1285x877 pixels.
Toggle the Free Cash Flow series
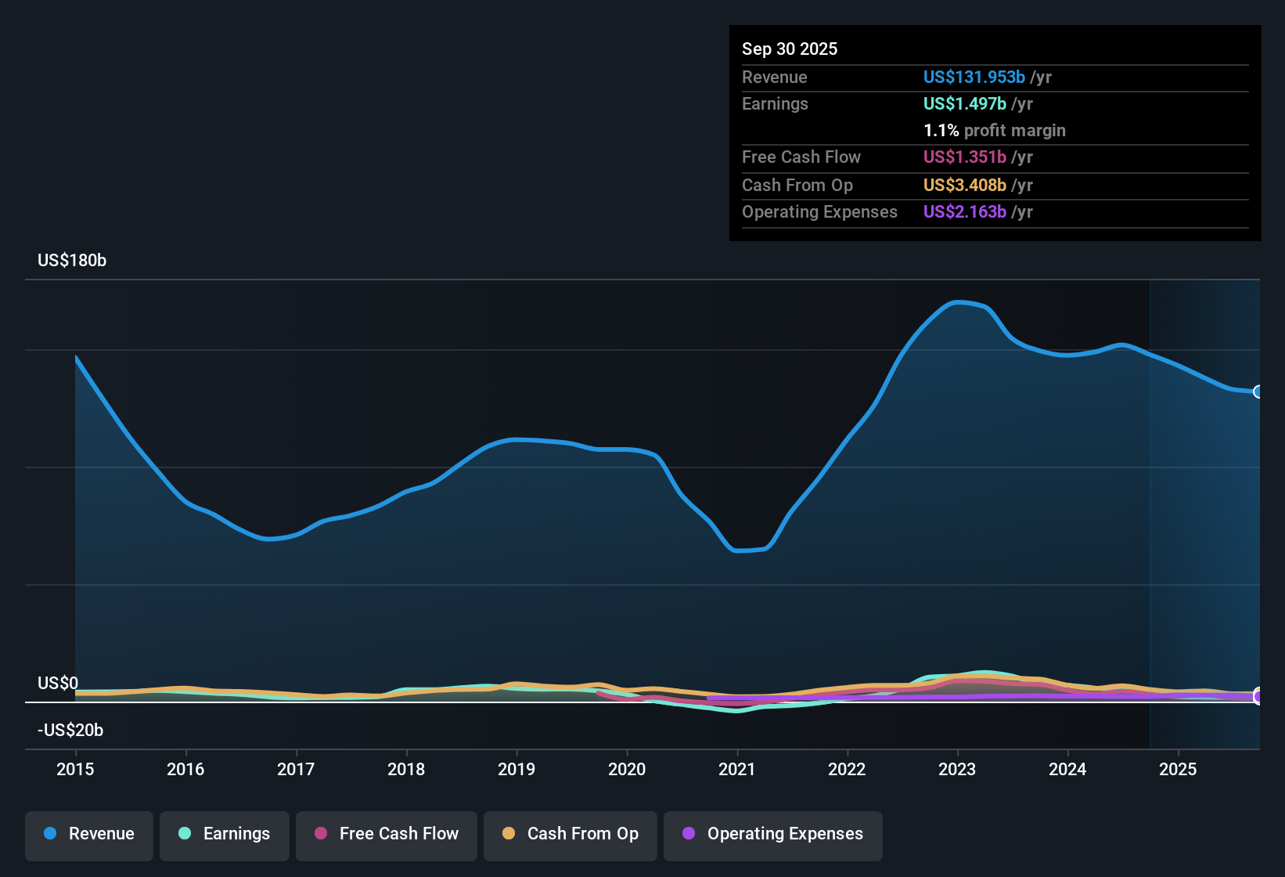[386, 834]
